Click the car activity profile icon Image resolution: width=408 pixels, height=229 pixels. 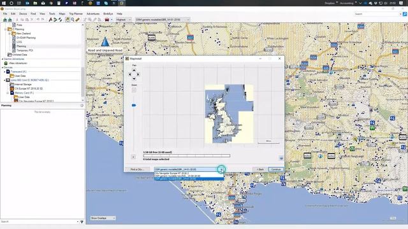107,20
